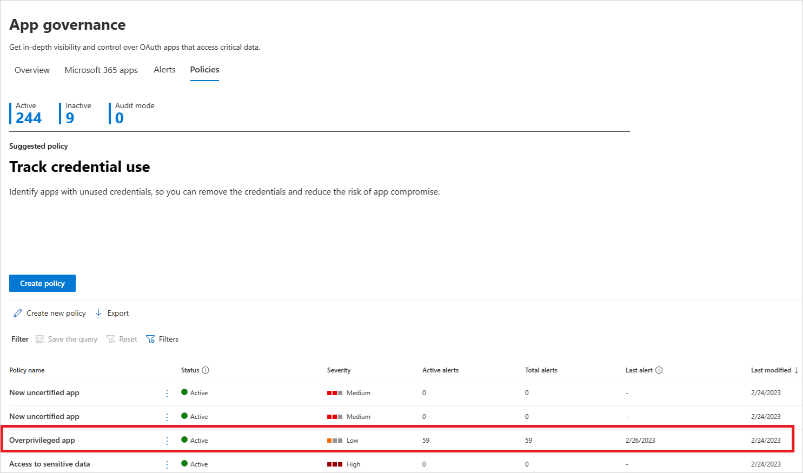Filter by the Inactive policies count
The height and width of the screenshot is (473, 803).
pos(70,118)
